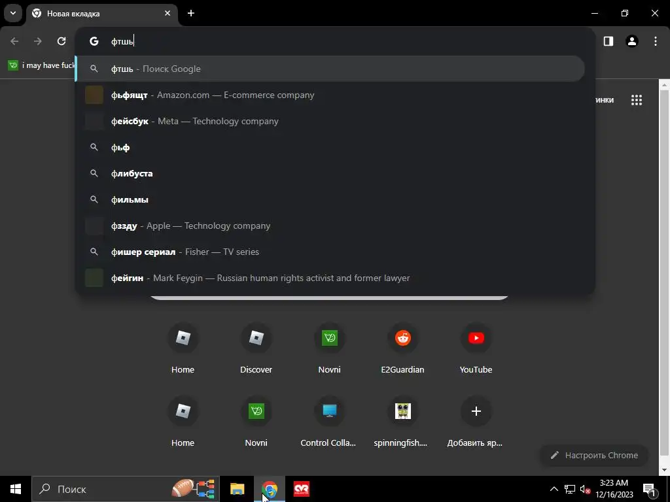Viewport: 670px width, 502px height.
Task: Click the 'Настроить Chrome' button
Action: coord(594,455)
